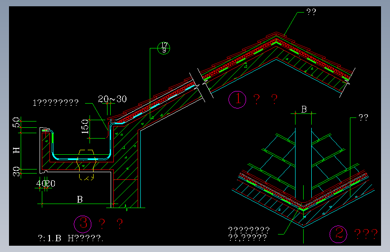The height and width of the screenshot is (252, 390).
Task: Click the dimension text "20~30"
Action: point(112,99)
